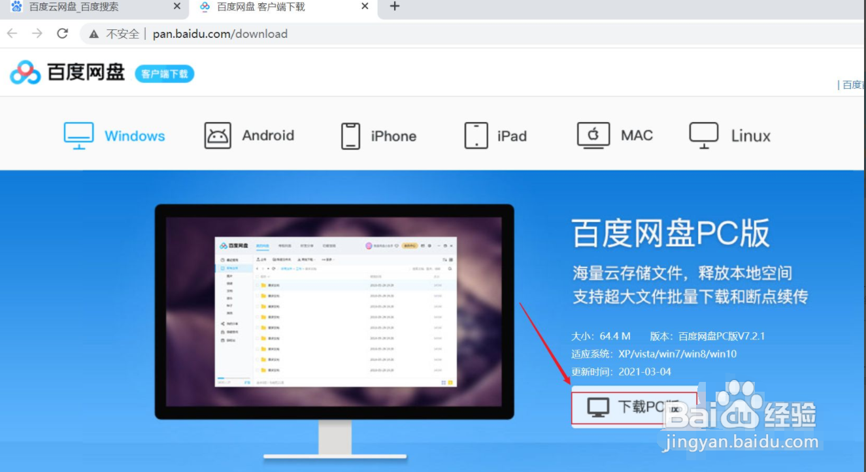Click the 客户端下载 badge
This screenshot has width=866, height=472.
(x=165, y=74)
